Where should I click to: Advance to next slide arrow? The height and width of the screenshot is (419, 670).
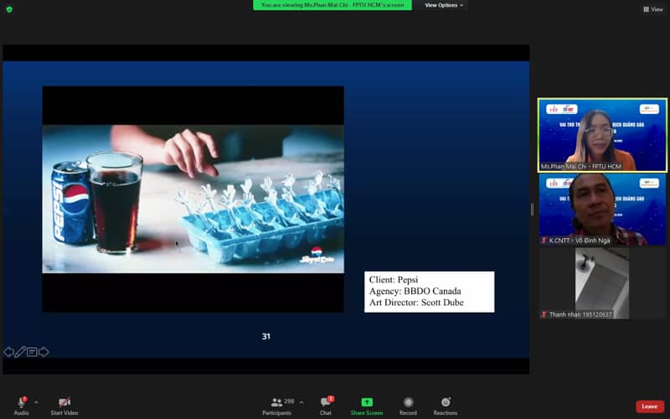coord(44,352)
